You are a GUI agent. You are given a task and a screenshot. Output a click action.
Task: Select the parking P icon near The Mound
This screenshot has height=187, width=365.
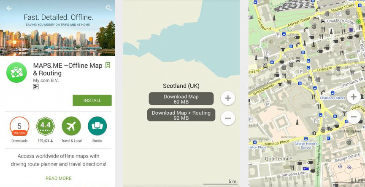[x=278, y=34]
